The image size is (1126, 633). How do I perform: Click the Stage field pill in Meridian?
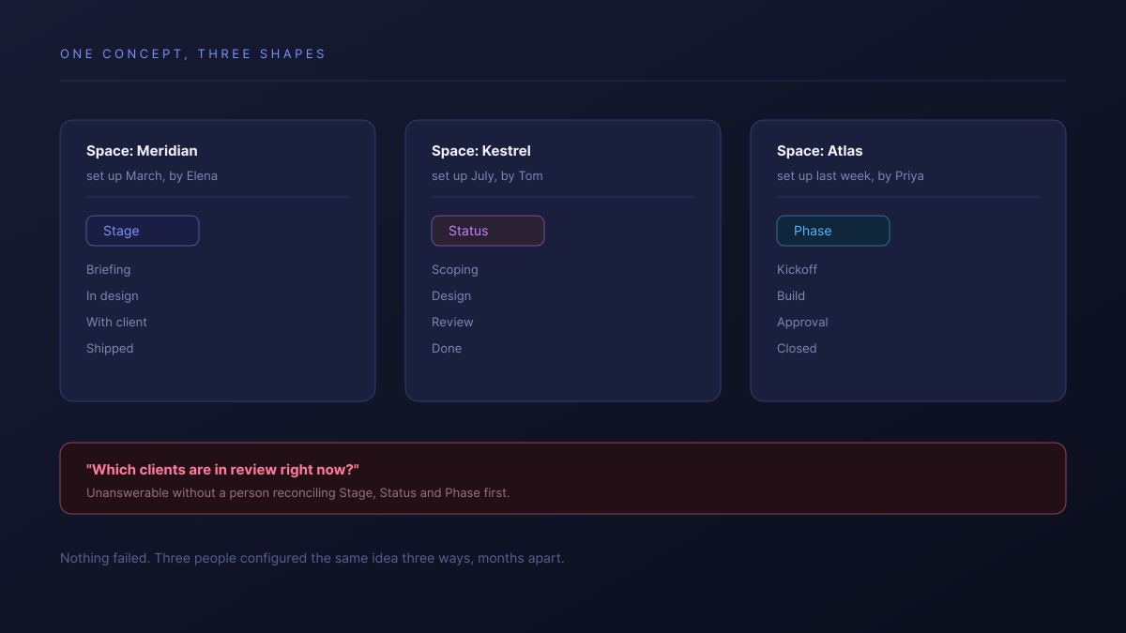[143, 231]
